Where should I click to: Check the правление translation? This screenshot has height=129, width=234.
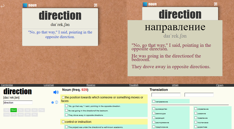click(x=196, y=118)
